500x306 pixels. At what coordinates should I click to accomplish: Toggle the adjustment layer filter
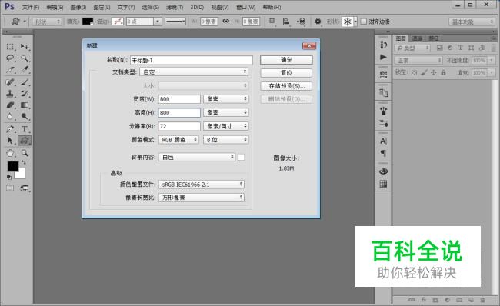point(450,48)
